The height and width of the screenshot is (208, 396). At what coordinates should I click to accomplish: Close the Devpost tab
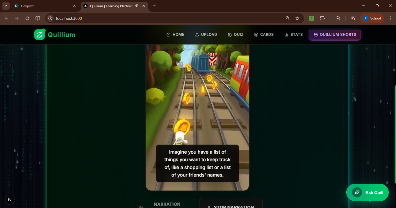click(x=74, y=6)
